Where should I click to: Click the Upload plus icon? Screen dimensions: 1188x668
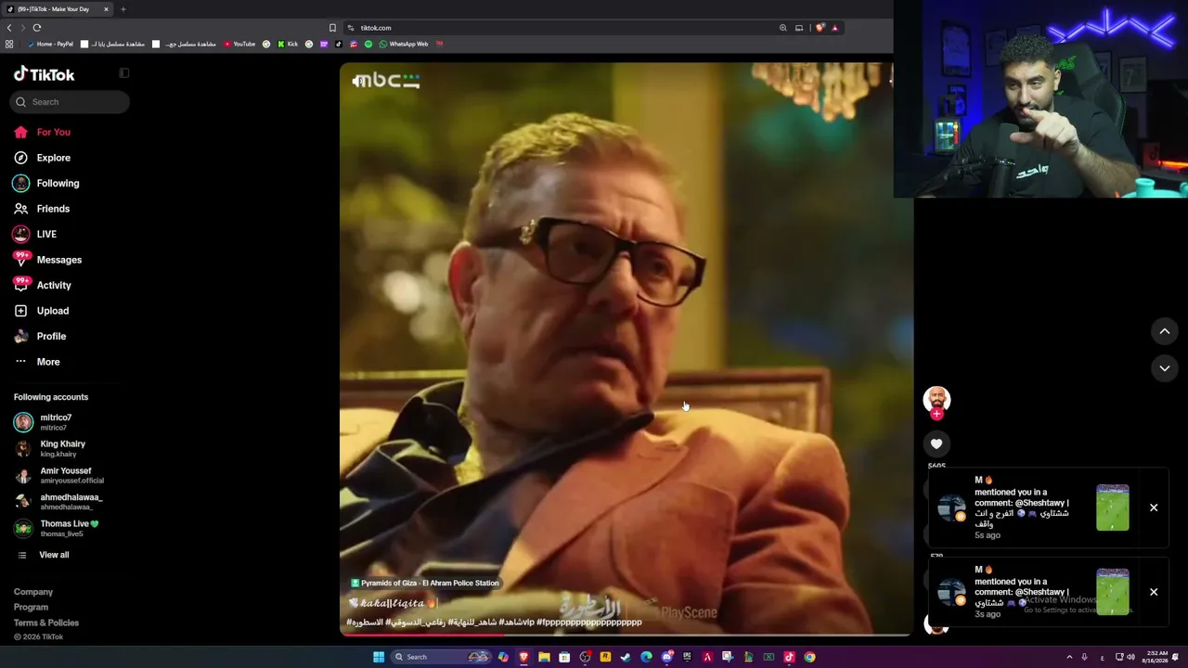click(20, 311)
